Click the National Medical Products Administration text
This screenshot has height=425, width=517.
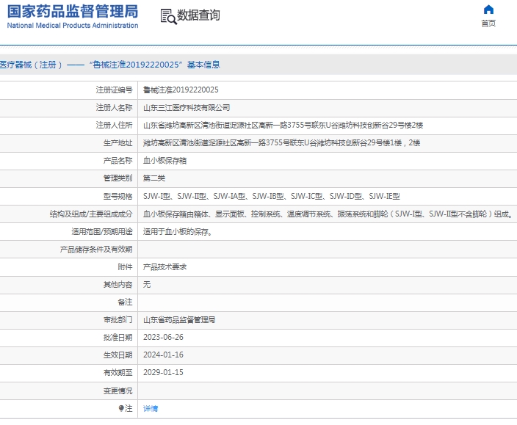point(73,26)
